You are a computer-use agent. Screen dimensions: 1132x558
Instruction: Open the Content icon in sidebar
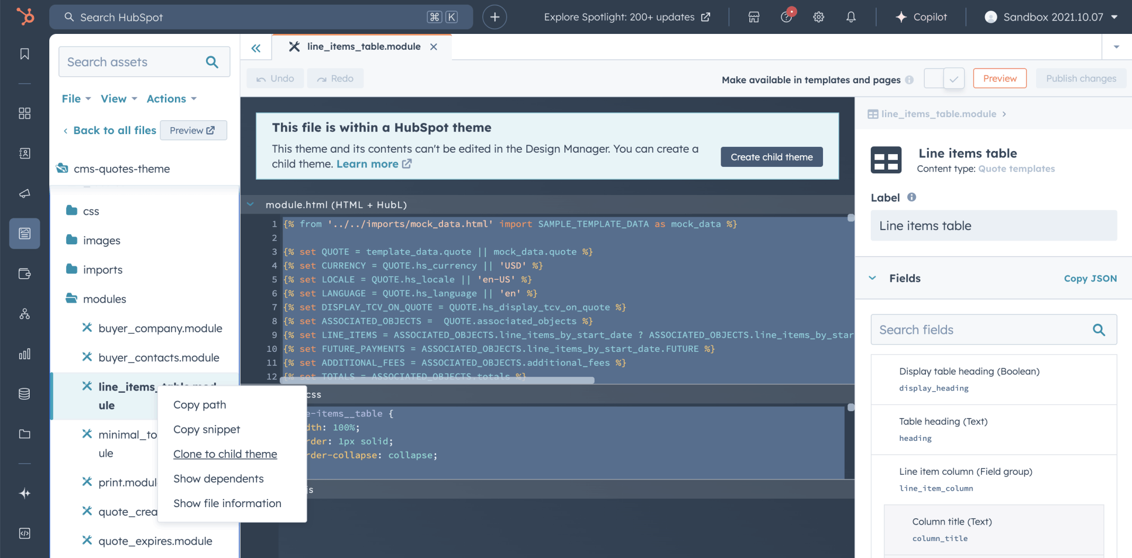pos(24,233)
